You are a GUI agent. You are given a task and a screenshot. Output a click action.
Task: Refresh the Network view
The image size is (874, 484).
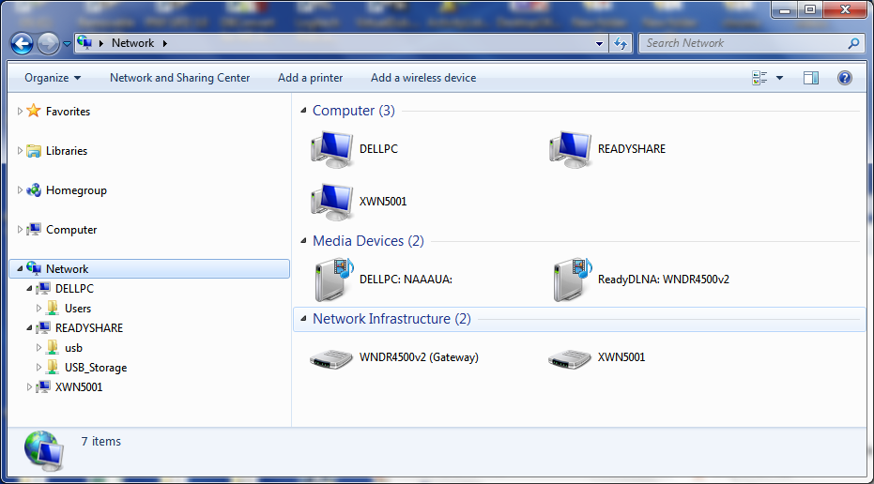(621, 43)
